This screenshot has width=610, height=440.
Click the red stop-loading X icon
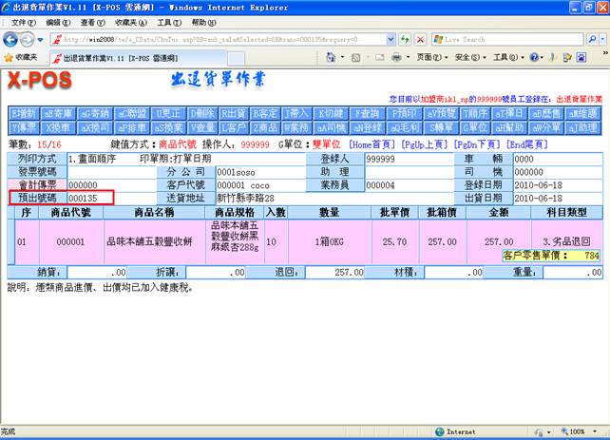point(419,39)
